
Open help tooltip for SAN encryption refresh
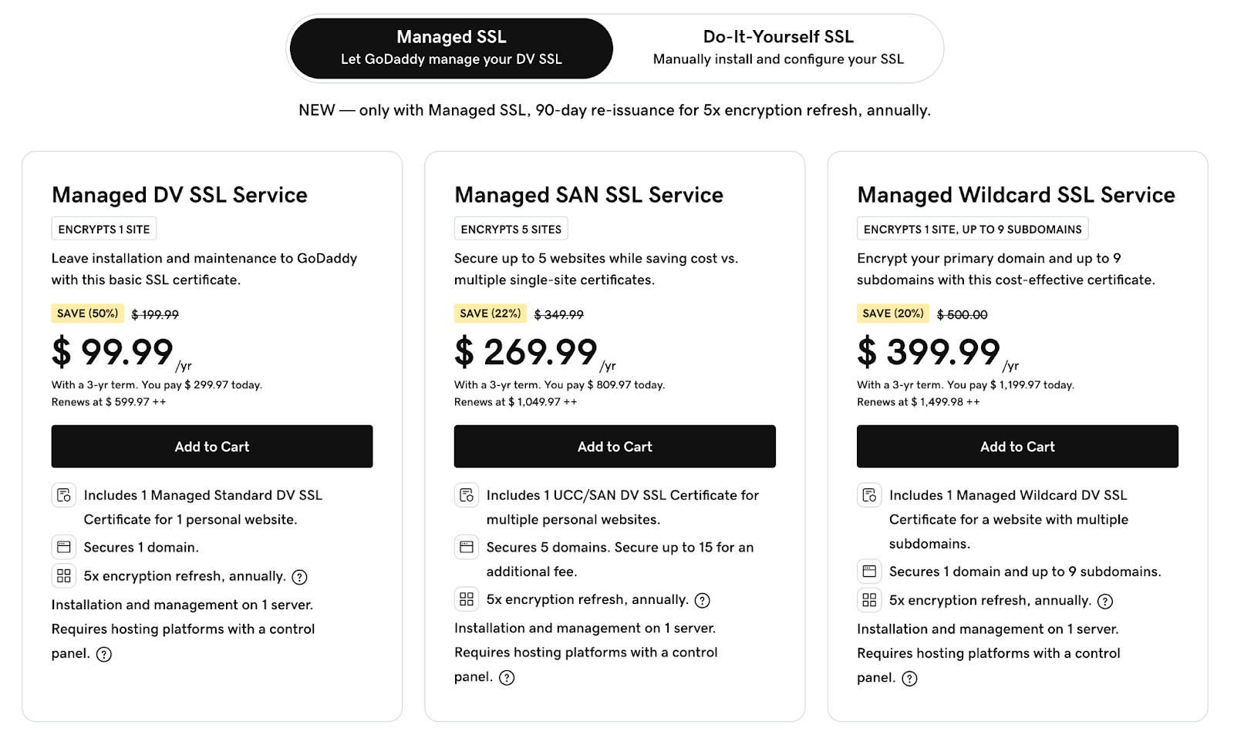(703, 600)
